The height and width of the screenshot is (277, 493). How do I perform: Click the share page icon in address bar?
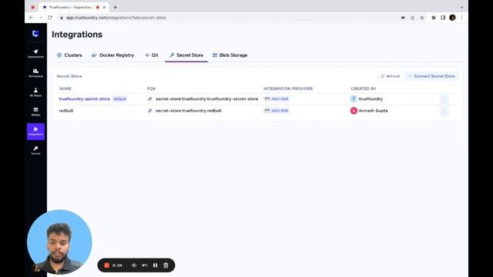pyautogui.click(x=412, y=18)
